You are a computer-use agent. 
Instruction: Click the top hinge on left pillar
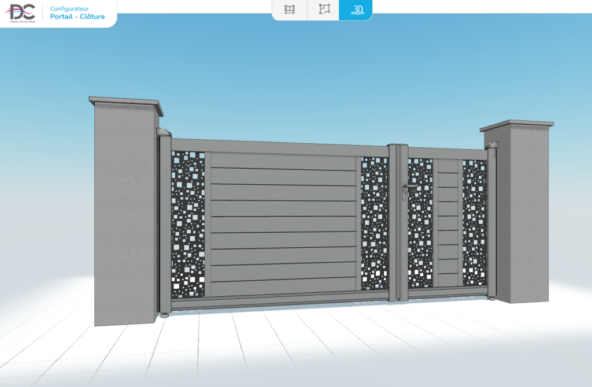(164, 133)
